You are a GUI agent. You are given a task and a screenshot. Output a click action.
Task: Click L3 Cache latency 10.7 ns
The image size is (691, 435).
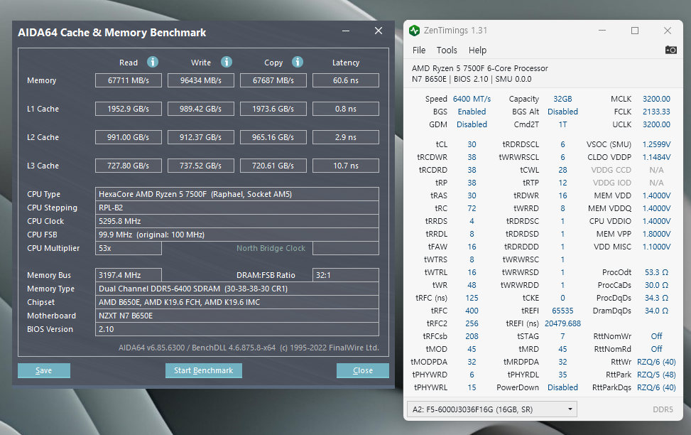(345, 166)
